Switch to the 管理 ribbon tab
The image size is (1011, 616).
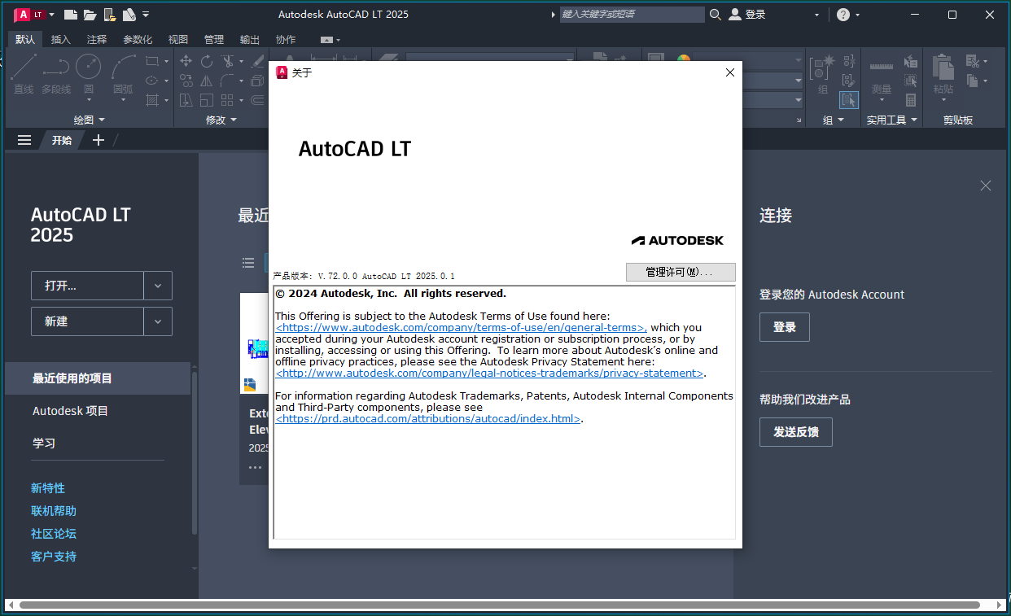pyautogui.click(x=214, y=40)
